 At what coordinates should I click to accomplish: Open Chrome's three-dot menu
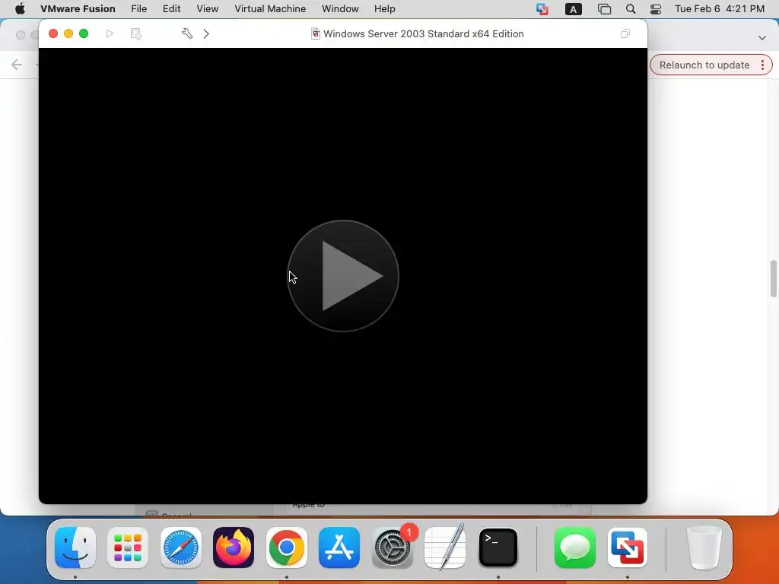[x=762, y=65]
